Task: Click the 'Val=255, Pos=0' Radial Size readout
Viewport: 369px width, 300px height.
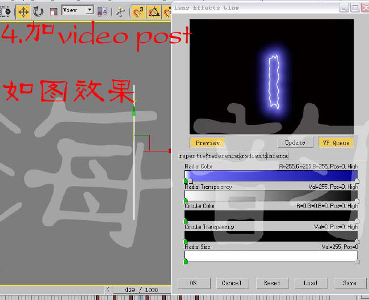Action: click(339, 247)
